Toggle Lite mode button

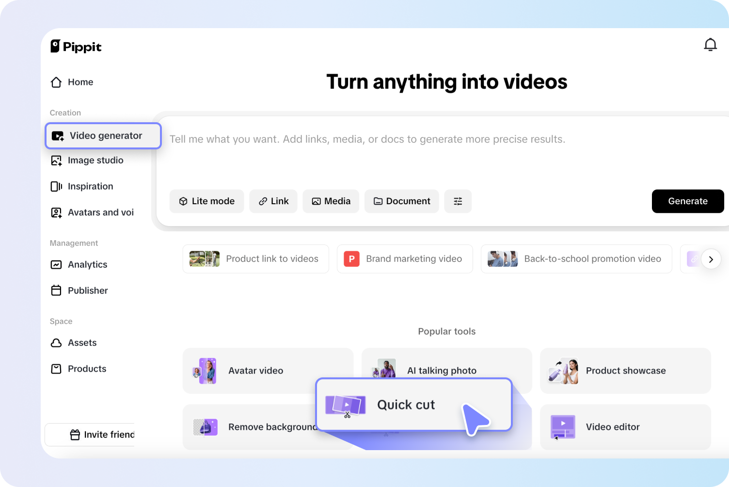click(207, 201)
